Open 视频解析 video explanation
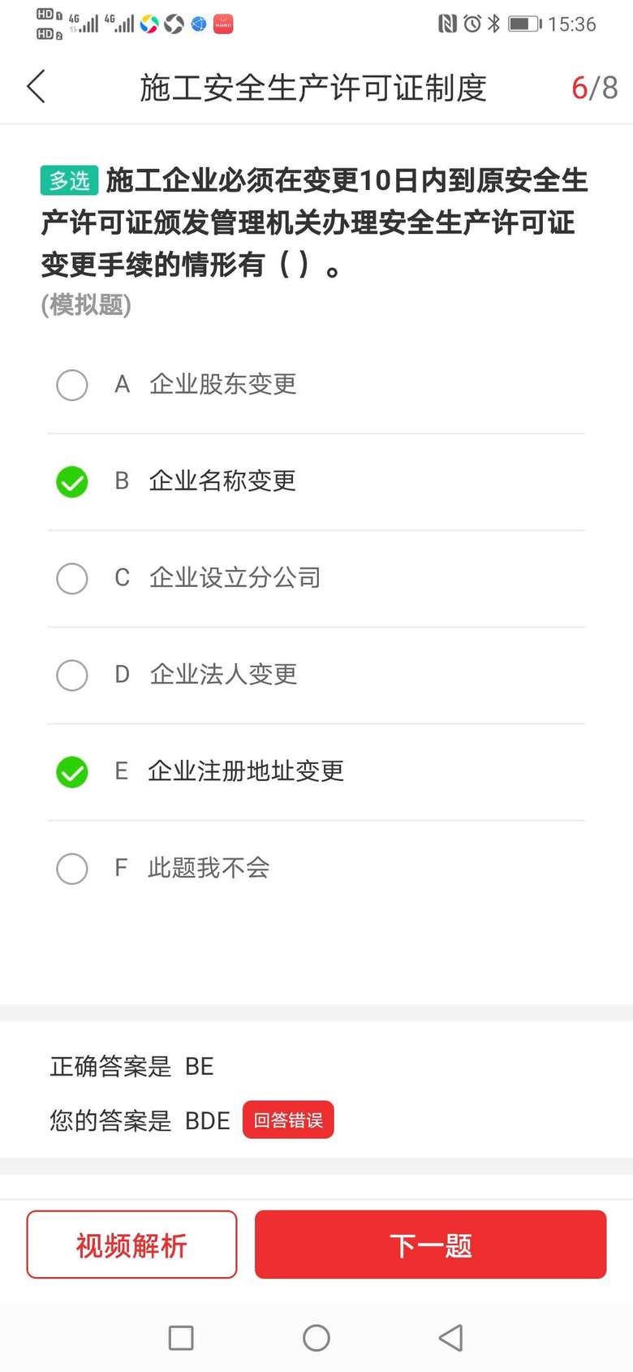 131,1245
